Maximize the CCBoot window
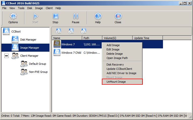193x120 pixels. coord(185,3)
